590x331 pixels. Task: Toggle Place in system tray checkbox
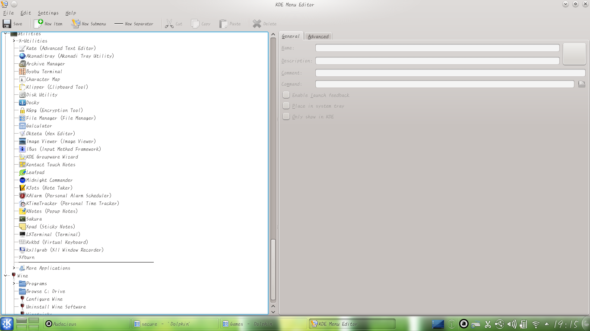coord(286,106)
